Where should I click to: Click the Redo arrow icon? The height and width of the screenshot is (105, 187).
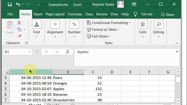(28, 5)
